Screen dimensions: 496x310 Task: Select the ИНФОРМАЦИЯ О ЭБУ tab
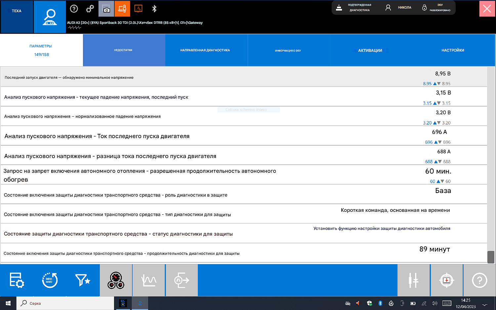(288, 51)
